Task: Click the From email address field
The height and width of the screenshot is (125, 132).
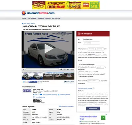Action: pyautogui.click(x=91, y=43)
